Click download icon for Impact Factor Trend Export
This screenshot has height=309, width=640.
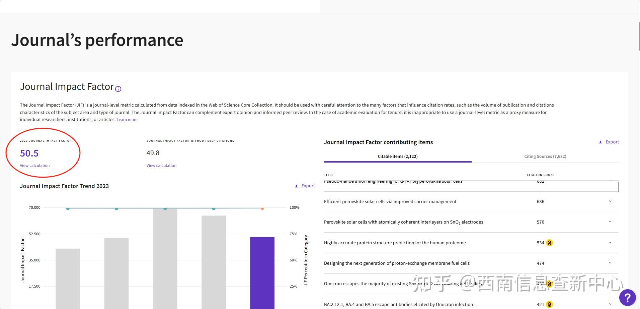(296, 186)
